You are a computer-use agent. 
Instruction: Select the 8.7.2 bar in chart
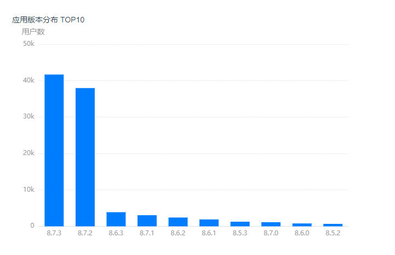tap(85, 157)
